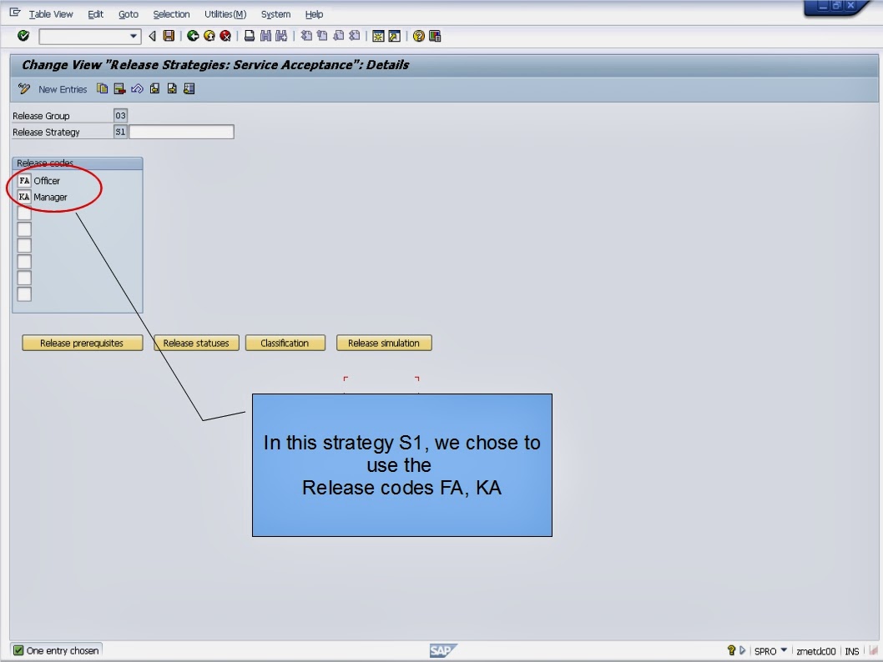Click the New Entries button
The image size is (883, 662).
(63, 89)
